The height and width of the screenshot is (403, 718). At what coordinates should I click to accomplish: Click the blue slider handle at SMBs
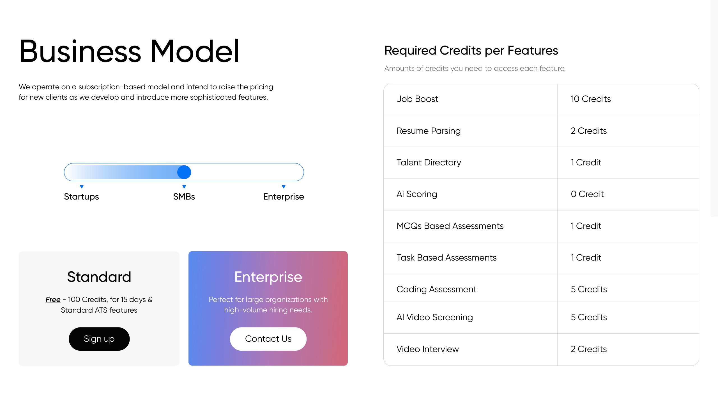[x=184, y=172]
